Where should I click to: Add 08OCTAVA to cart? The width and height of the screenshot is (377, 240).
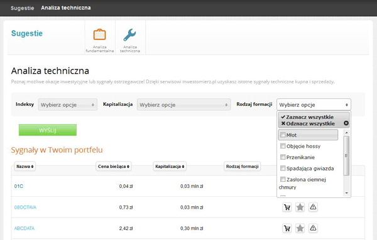(287, 207)
